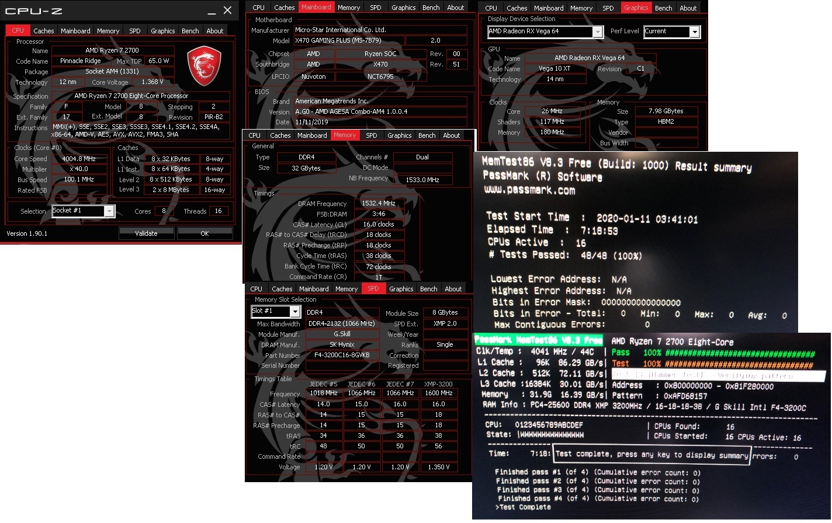832x523 pixels.
Task: Open the Slot #1 memory slot dropdown
Action: [295, 312]
